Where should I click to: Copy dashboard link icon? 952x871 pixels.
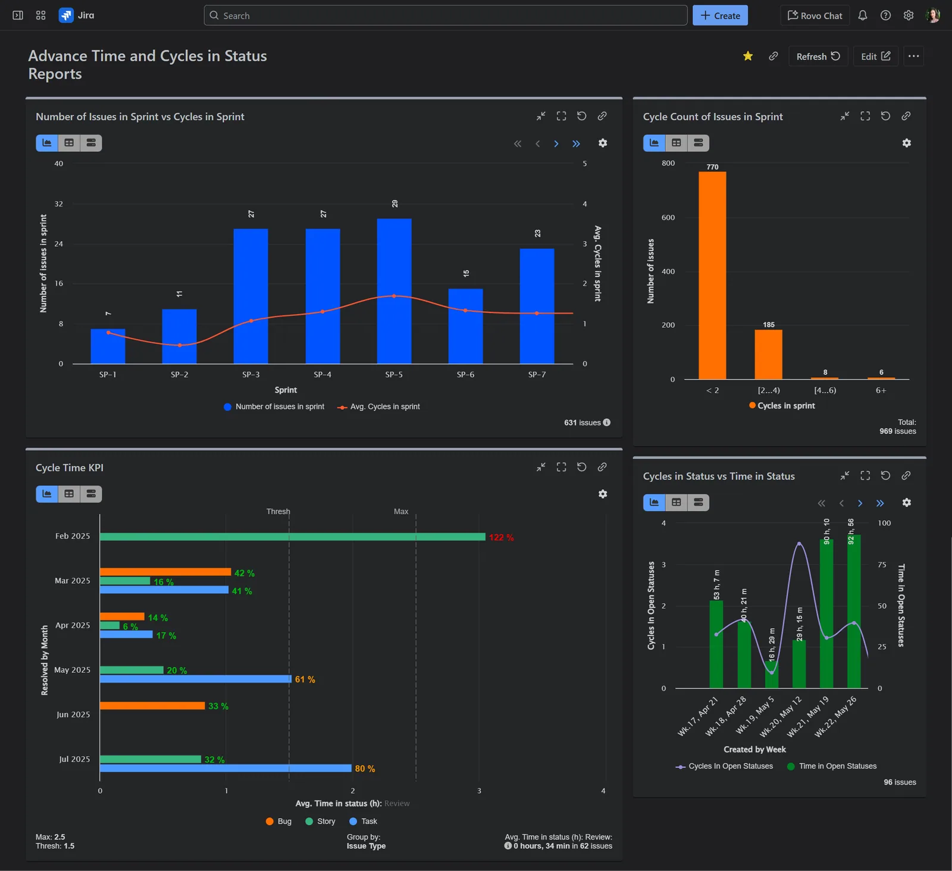(773, 56)
